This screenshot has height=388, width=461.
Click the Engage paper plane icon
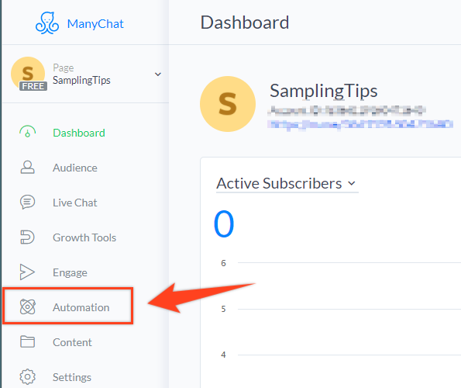click(x=27, y=272)
